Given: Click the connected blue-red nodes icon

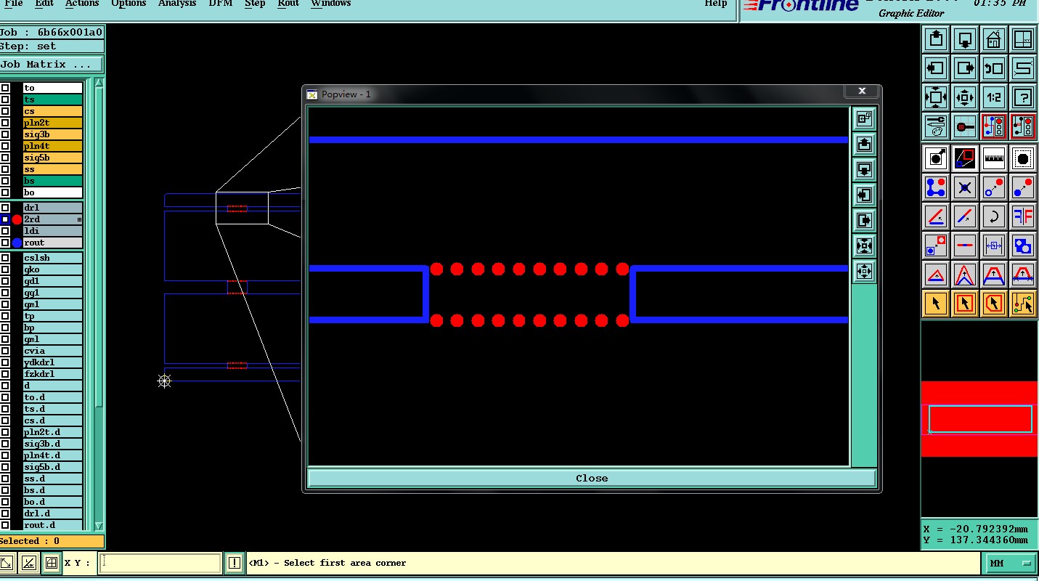Looking at the screenshot, I should pos(936,187).
